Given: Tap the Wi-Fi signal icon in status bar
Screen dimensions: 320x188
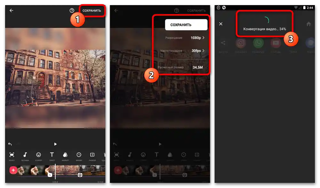Looking at the screenshot, I should click(x=296, y=8).
